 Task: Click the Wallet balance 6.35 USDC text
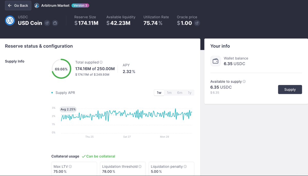pos(234,64)
